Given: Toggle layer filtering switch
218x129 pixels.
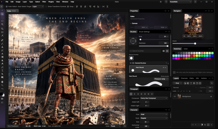Looking at the screenshot, I should 212,83.
